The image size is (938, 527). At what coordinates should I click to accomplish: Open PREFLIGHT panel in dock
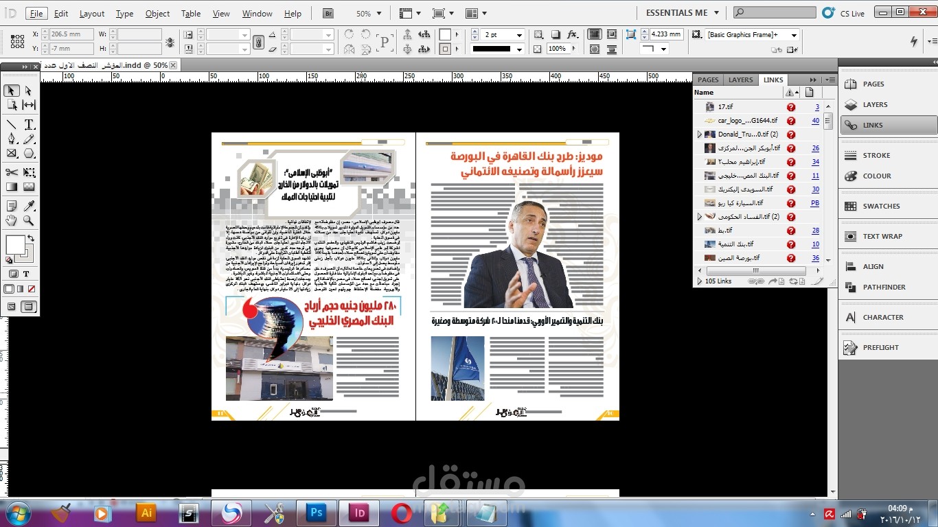point(889,347)
